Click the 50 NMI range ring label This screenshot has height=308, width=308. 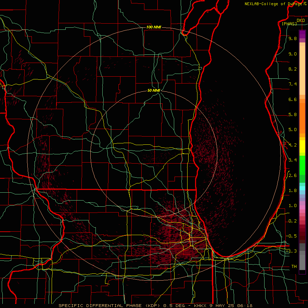[x=154, y=90]
